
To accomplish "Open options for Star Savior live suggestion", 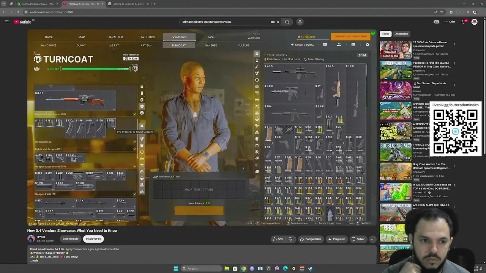I will click(x=454, y=84).
